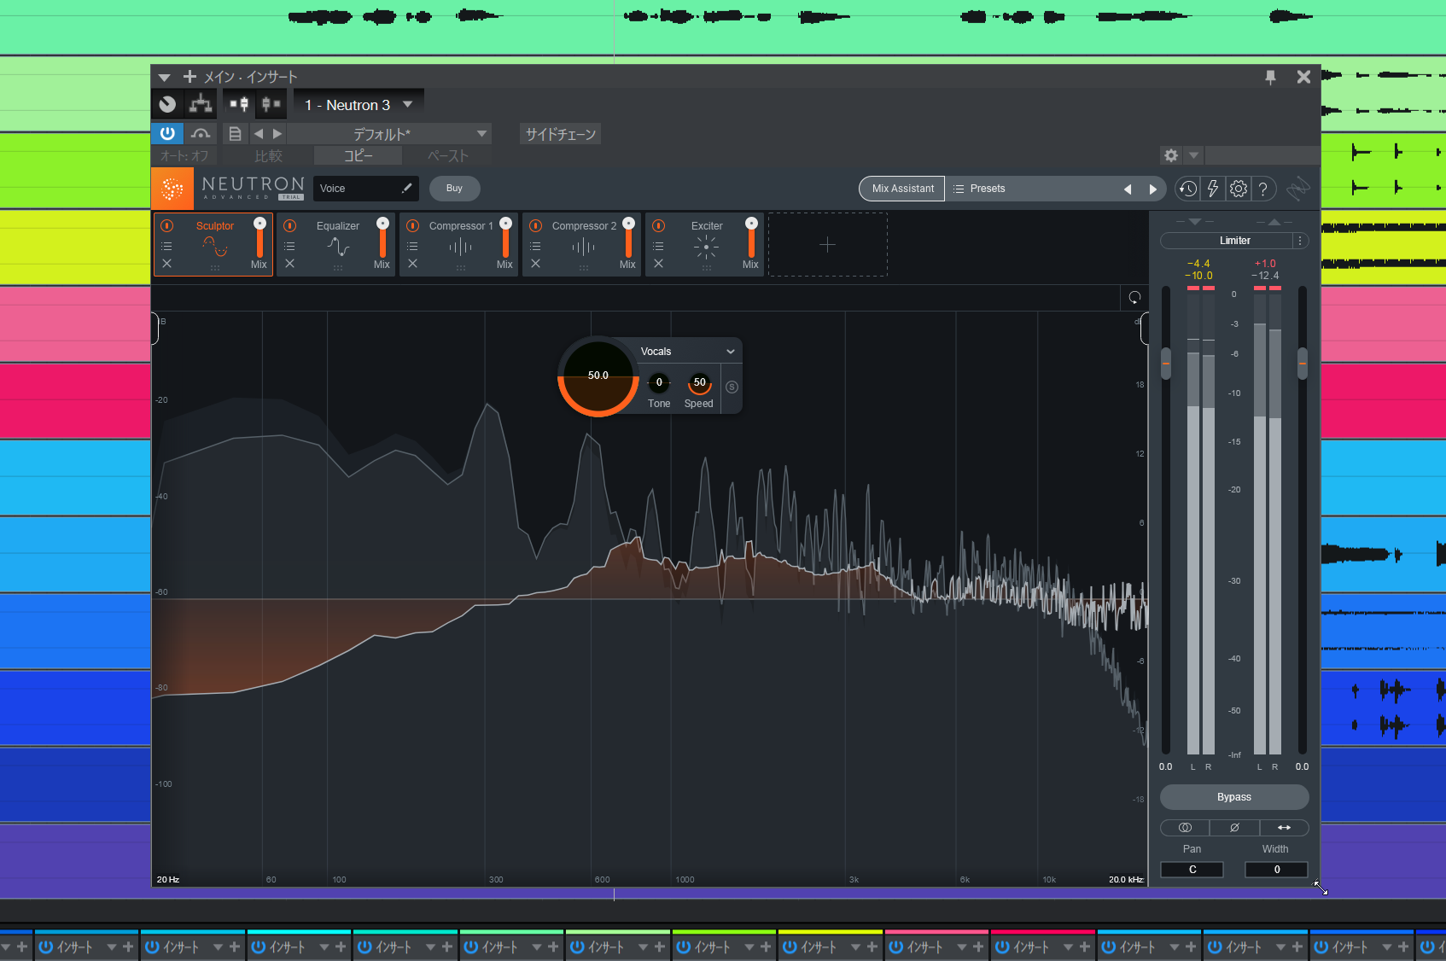Solo the Sculptor processing S icon

pos(732,387)
